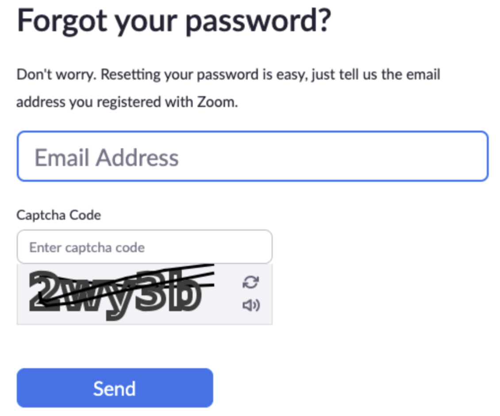The image size is (500, 416).
Task: Play the audio captcha via speaker icon
Action: [251, 305]
